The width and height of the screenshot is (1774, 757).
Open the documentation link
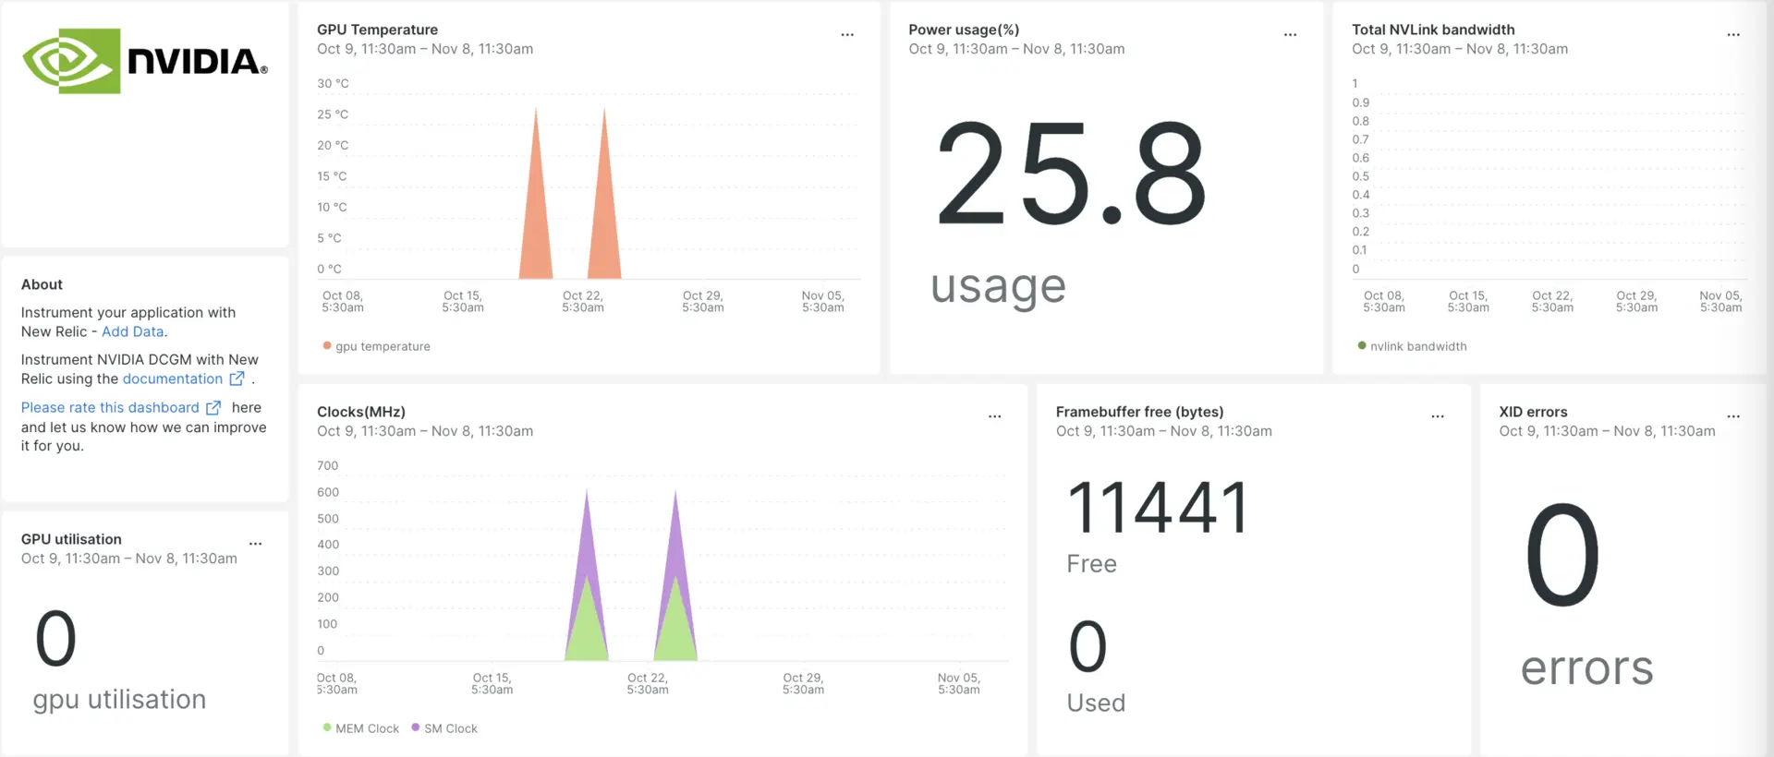coord(172,378)
